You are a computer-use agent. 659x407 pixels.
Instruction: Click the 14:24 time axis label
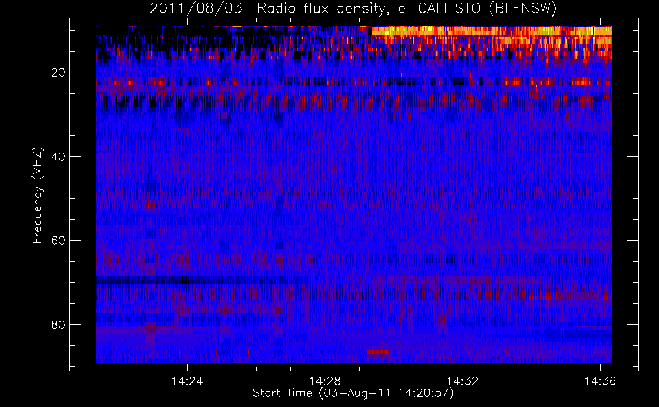click(x=187, y=381)
